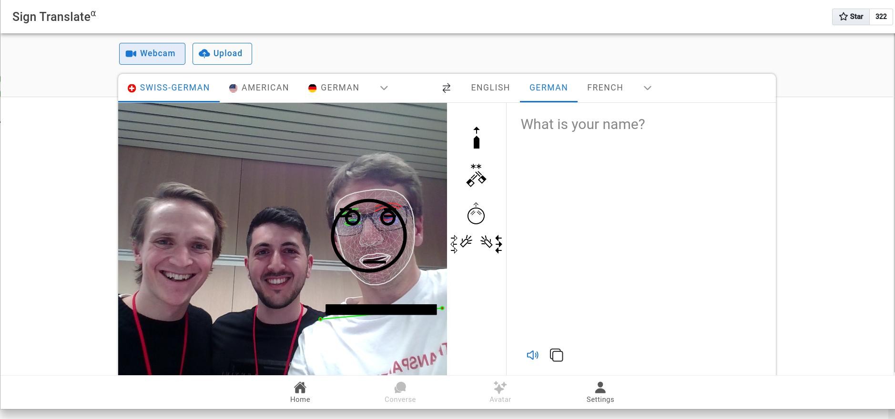The height and width of the screenshot is (419, 895).
Task: Select the Swiss-German sign language tab
Action: (x=169, y=88)
